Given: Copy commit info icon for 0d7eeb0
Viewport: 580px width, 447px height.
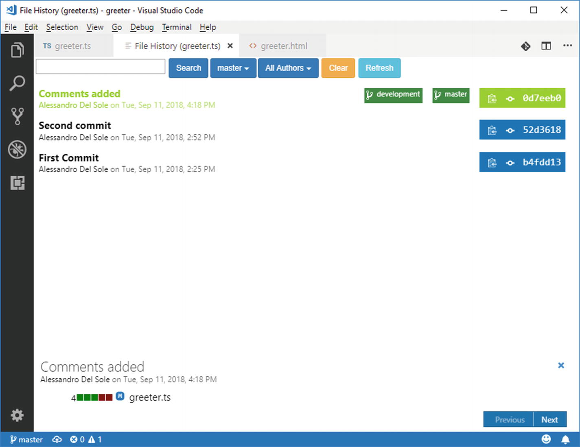Looking at the screenshot, I should [492, 98].
